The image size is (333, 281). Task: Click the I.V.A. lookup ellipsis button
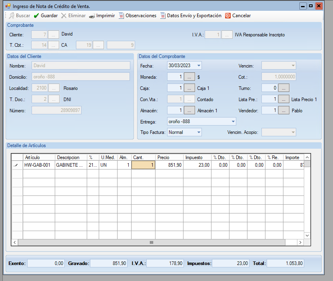pos(227,35)
